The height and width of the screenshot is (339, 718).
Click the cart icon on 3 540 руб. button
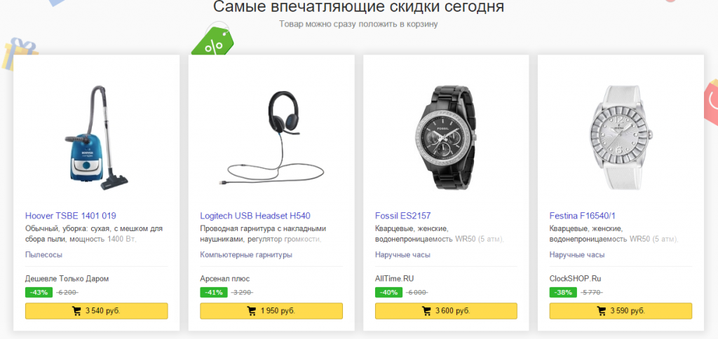click(77, 311)
